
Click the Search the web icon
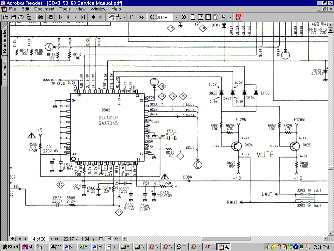tap(28, 17)
